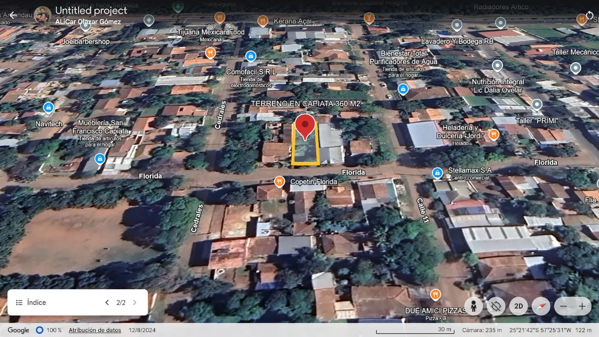Click the coordinates 25°21'42"S 57°25'31"W
Viewport: 599px width, 337px height.
540,330
